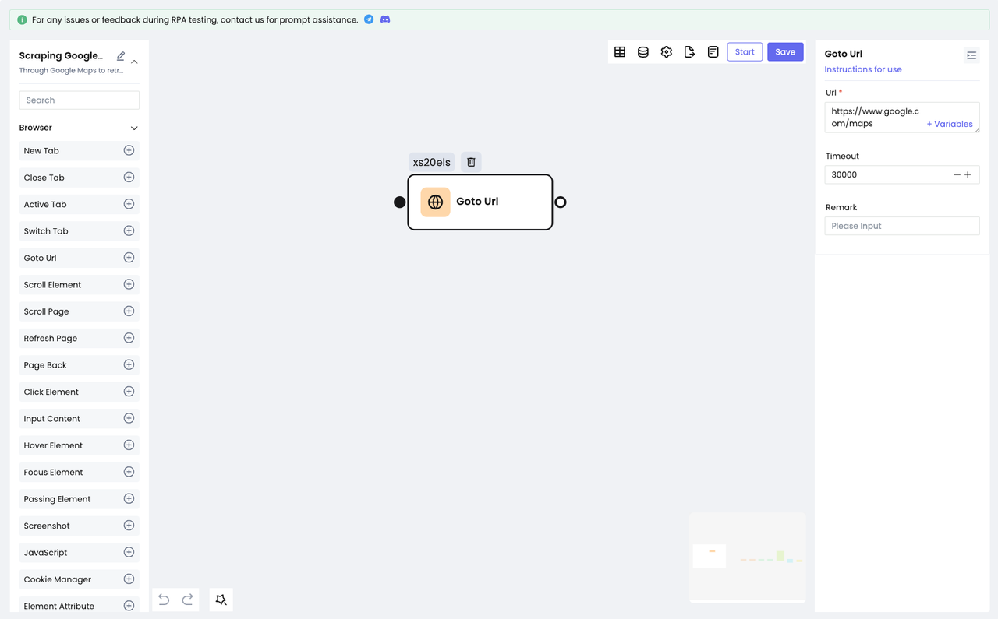Add Input Content node with plus icon
998x619 pixels.
(129, 418)
